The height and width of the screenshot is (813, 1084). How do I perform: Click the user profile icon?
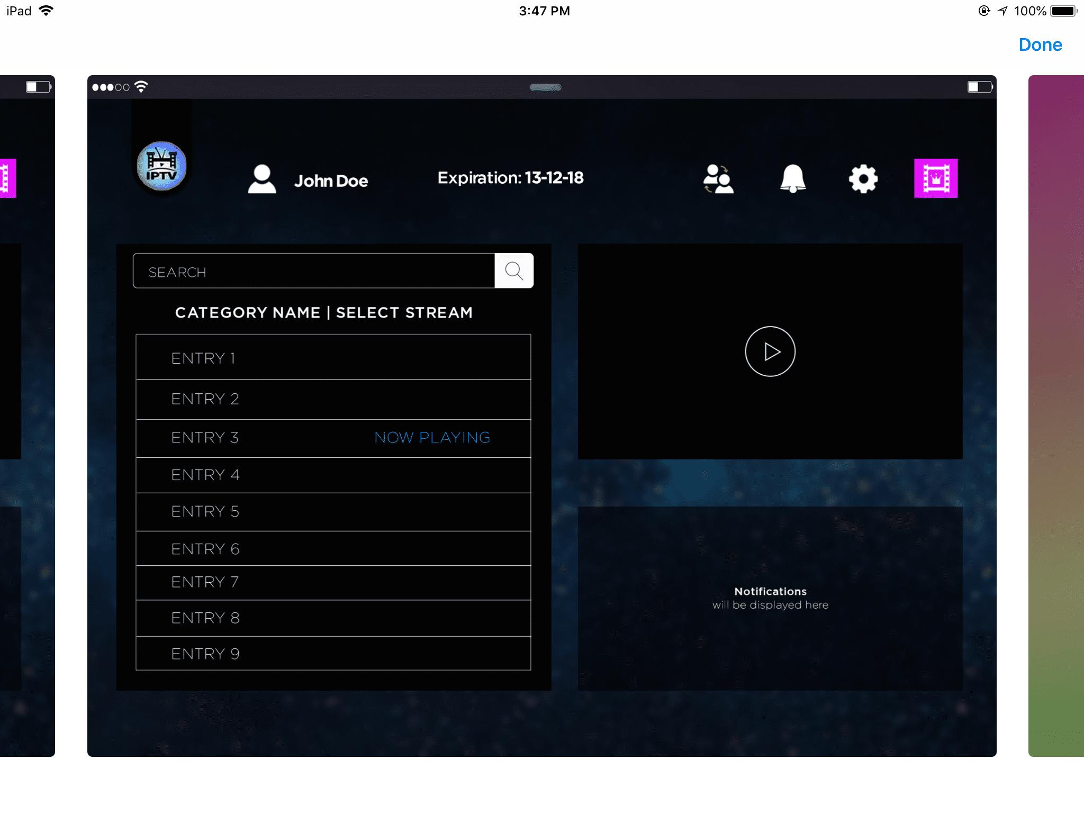point(262,178)
